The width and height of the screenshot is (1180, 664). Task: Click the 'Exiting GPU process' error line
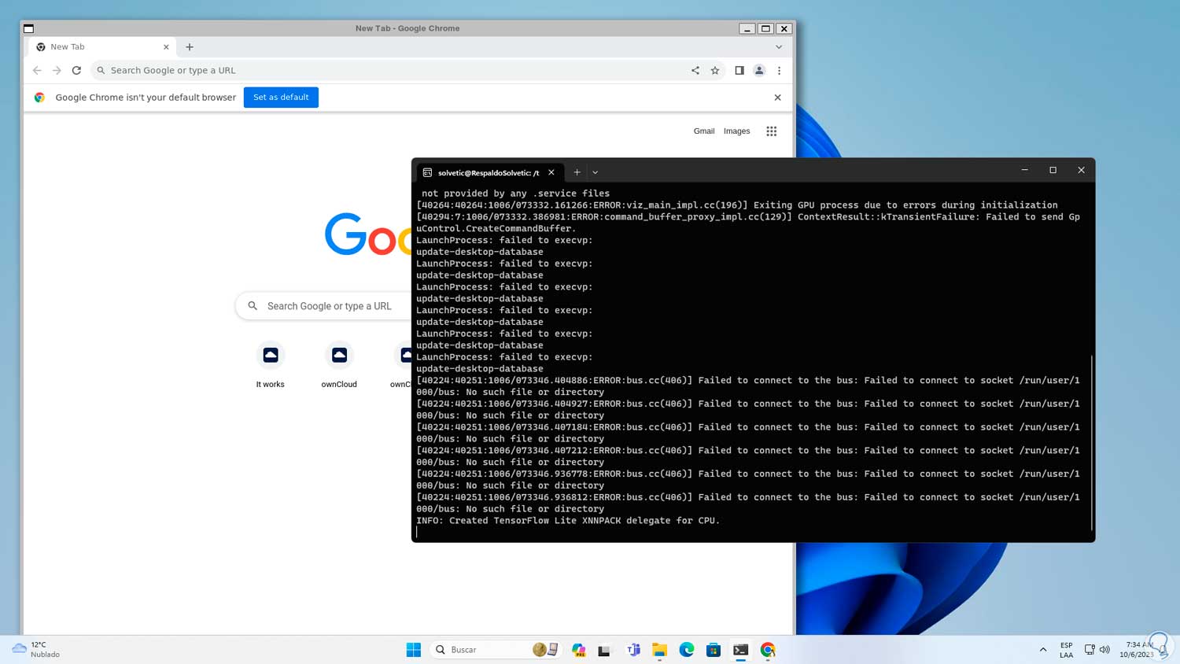pos(737,205)
